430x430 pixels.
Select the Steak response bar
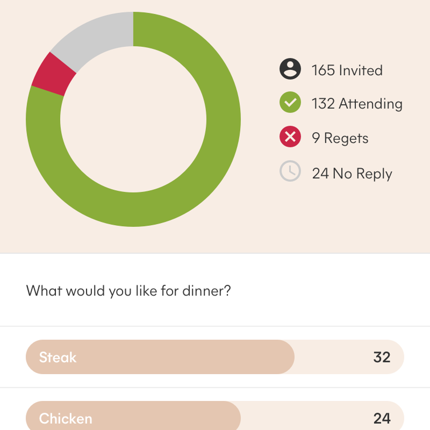click(x=215, y=357)
